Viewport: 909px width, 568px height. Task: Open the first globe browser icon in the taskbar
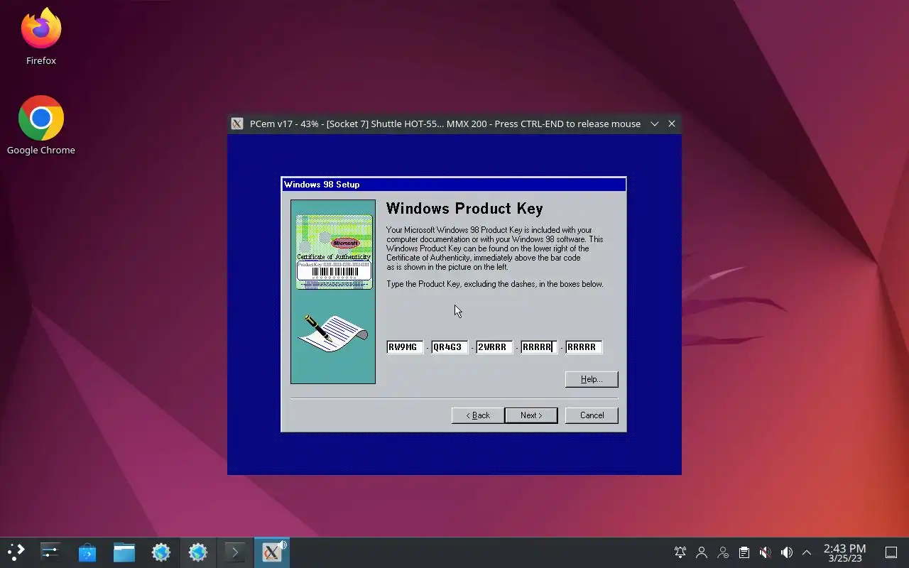(x=161, y=552)
